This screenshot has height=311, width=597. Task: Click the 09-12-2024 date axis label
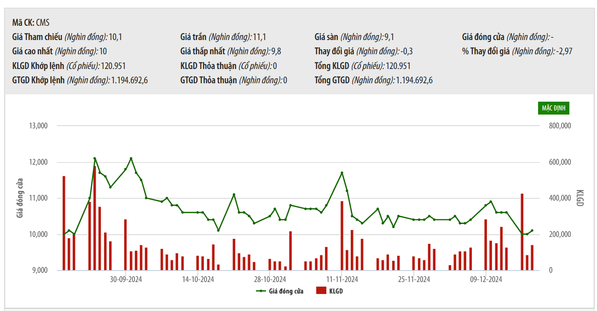[x=486, y=279]
